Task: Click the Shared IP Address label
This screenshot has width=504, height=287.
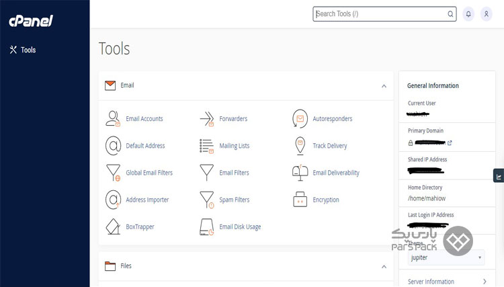Action: [427, 159]
